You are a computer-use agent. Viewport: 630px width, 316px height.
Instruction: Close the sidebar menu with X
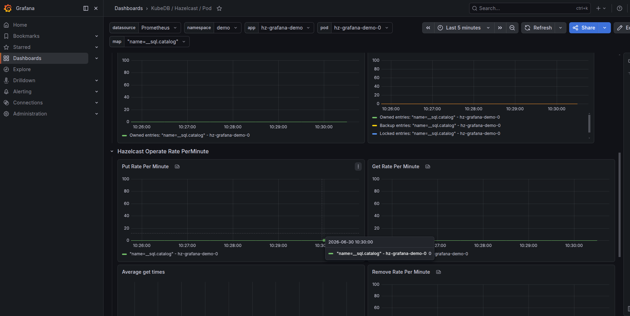pyautogui.click(x=96, y=8)
